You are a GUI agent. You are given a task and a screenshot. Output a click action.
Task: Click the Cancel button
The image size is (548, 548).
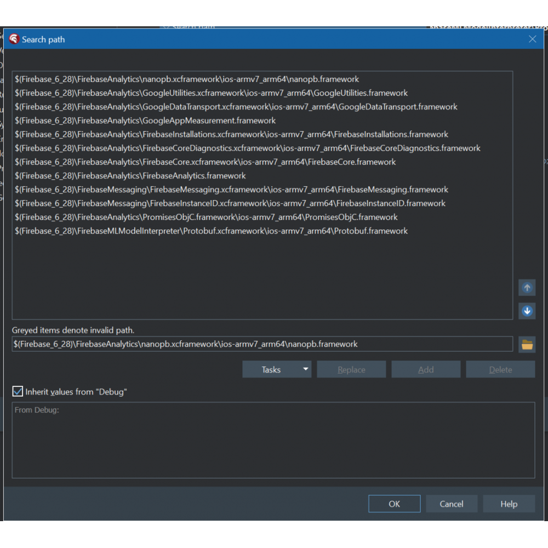(451, 504)
